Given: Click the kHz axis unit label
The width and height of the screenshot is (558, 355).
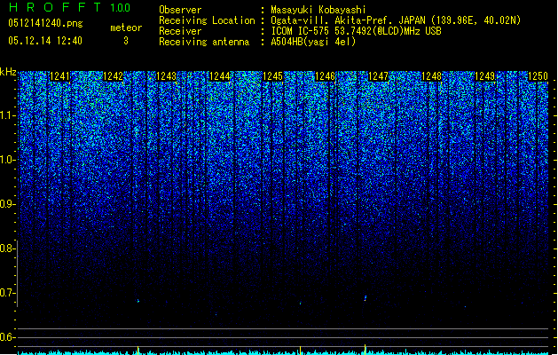Looking at the screenshot, I should [8, 72].
